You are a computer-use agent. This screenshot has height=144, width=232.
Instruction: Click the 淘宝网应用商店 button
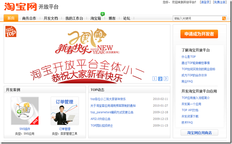tap(199, 133)
